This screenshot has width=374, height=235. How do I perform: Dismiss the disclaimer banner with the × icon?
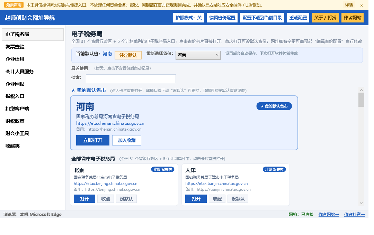click(361, 5)
